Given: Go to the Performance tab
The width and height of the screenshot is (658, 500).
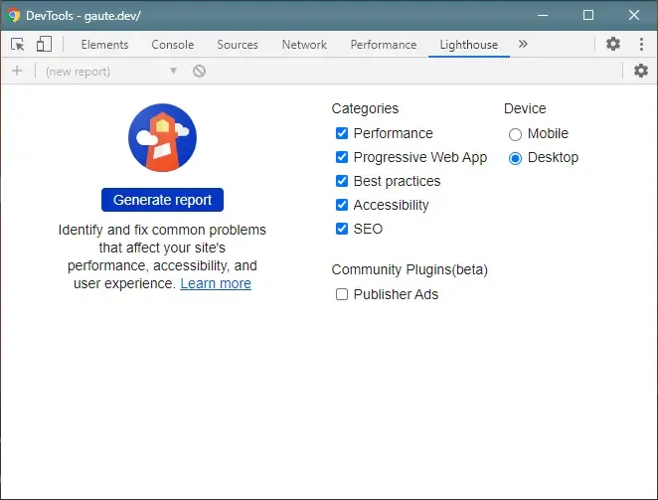Looking at the screenshot, I should coord(384,45).
